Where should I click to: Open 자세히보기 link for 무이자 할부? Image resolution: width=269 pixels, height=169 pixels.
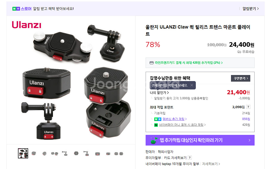click(211, 164)
